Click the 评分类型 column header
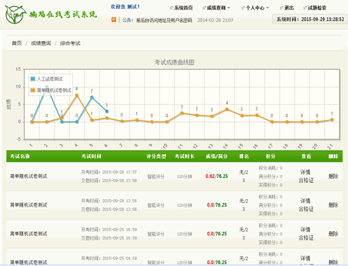The width and height of the screenshot is (348, 266). (x=156, y=156)
